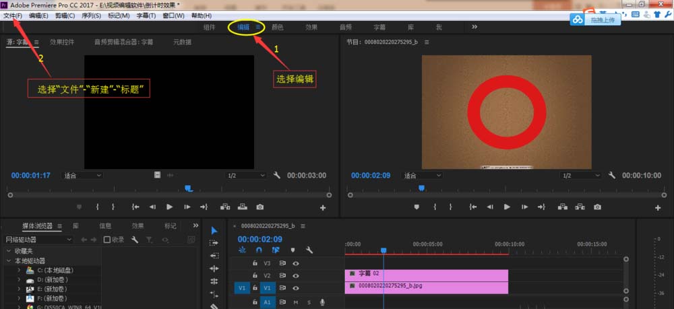Viewport: 674px width, 309px height.
Task: Click the 拖拽上传 upload button
Action: click(596, 20)
